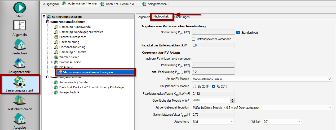Open Wirtschaftlichkeit chart icon
Image resolution: width=336 pixels, height=130 pixels.
(20, 100)
